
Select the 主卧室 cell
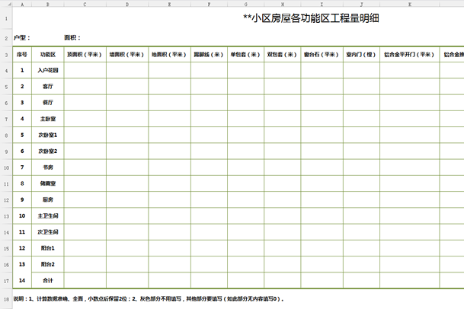tap(48, 119)
